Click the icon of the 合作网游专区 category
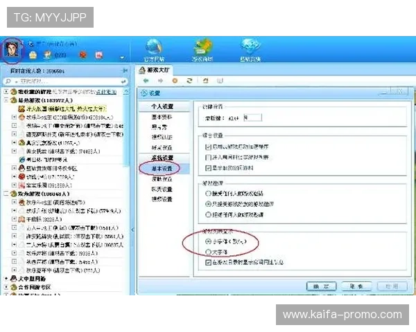Viewport: 416px width, 332px height. [14, 287]
